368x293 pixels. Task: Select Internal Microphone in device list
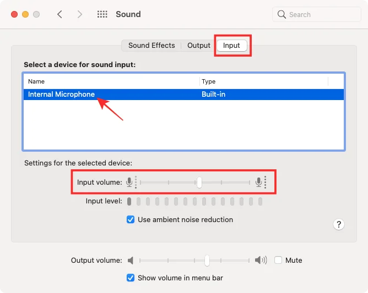pyautogui.click(x=62, y=95)
